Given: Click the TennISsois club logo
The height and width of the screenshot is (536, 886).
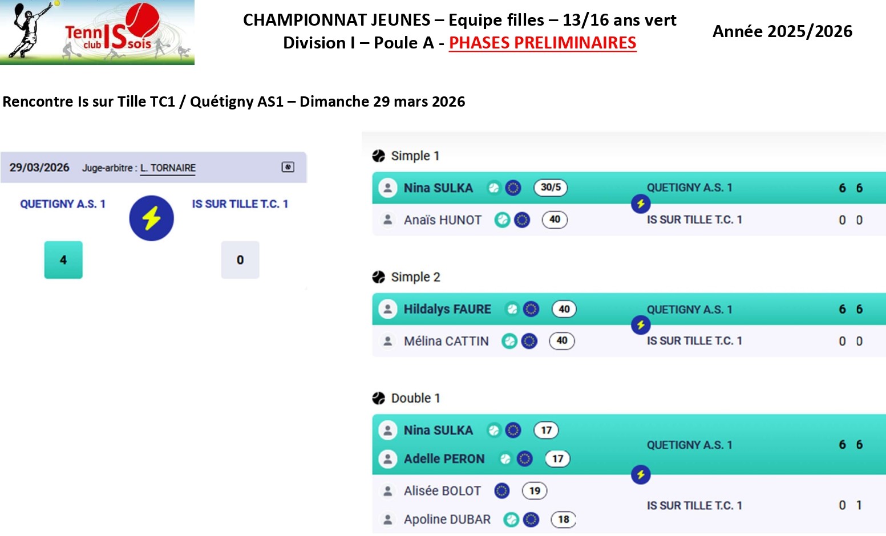Looking at the screenshot, I should pos(97,32).
